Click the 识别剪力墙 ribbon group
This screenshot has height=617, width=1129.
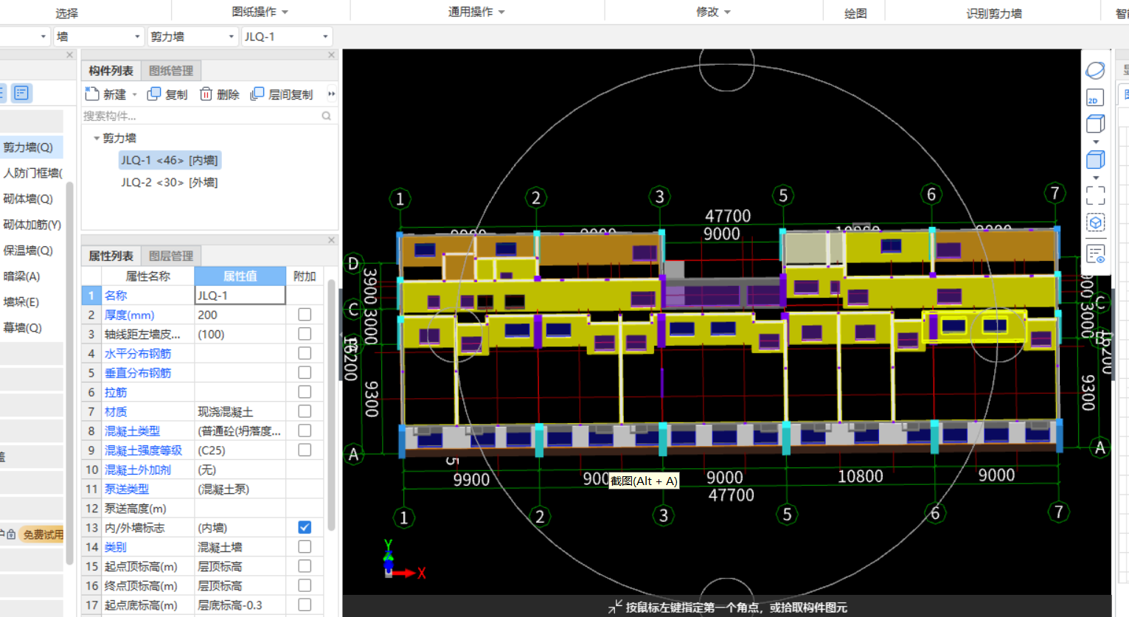pyautogui.click(x=993, y=13)
